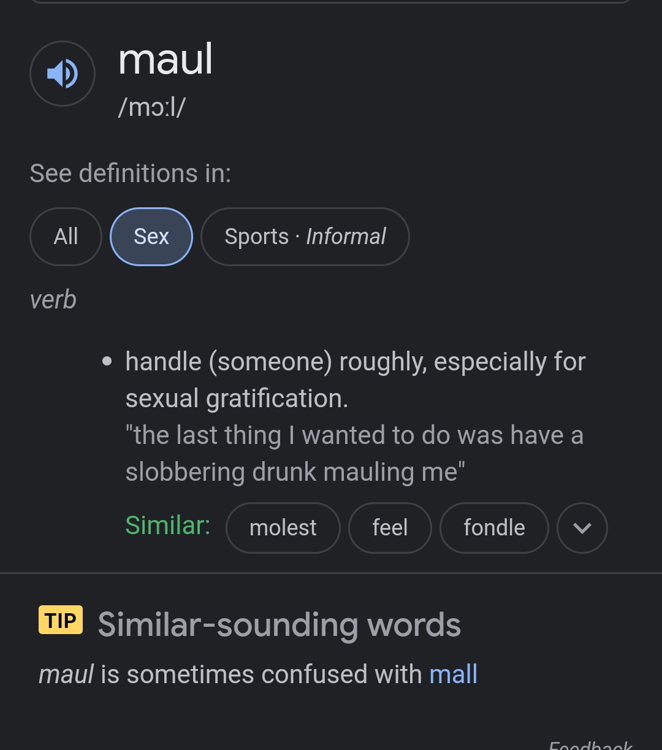Open the similar word "molest"
662x750 pixels.
283,527
